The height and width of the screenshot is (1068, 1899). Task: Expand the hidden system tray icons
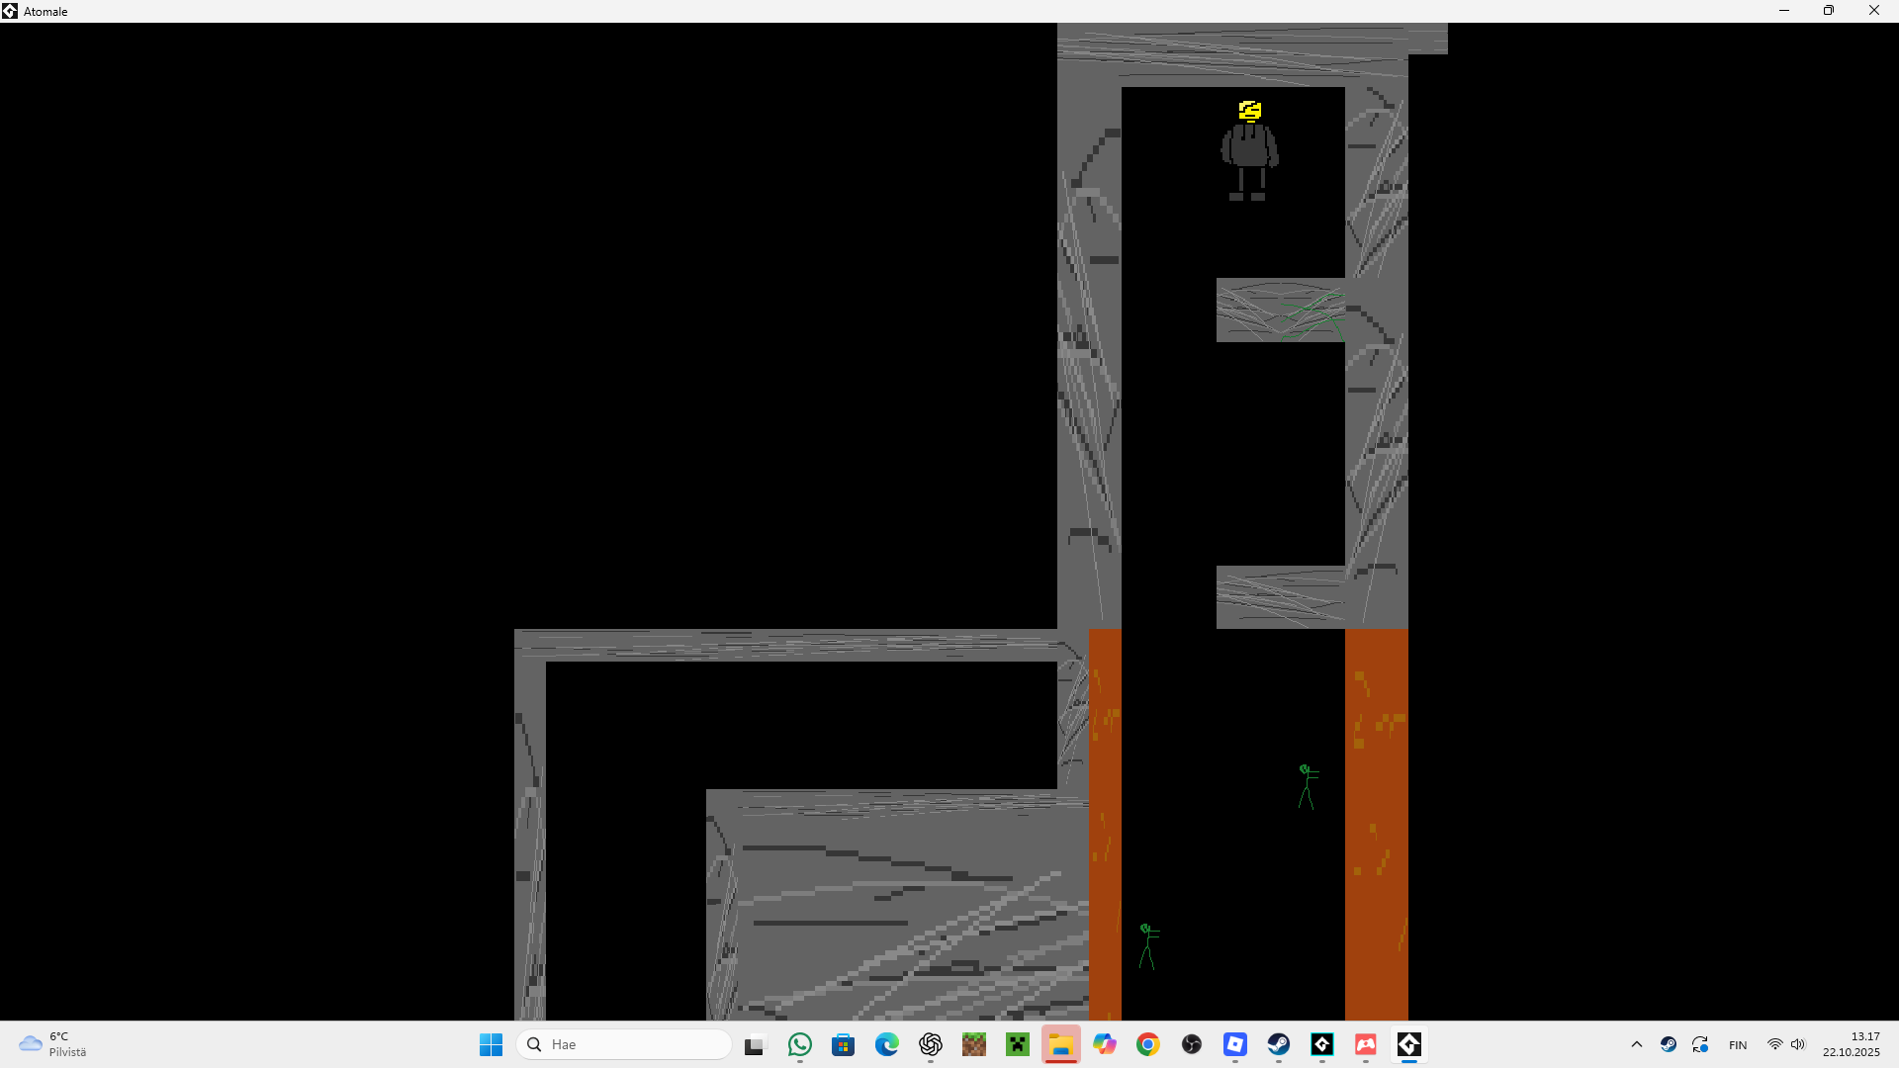pos(1636,1044)
